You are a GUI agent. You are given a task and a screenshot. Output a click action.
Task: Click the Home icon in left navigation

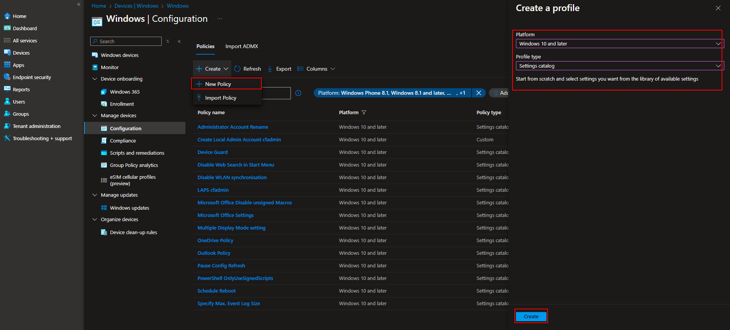(7, 16)
